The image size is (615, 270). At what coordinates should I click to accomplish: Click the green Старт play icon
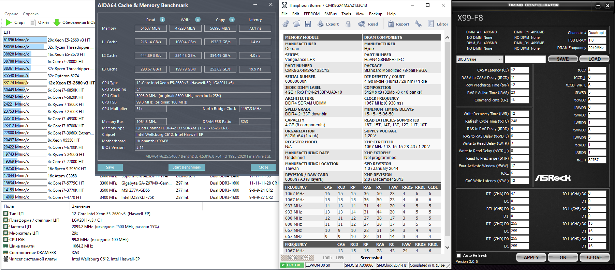click(9, 22)
